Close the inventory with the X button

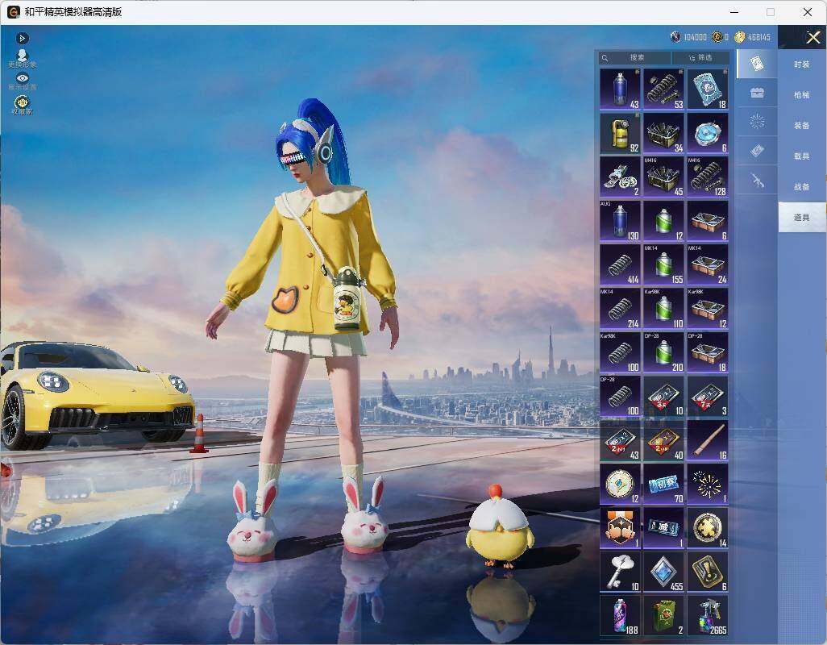coord(812,37)
